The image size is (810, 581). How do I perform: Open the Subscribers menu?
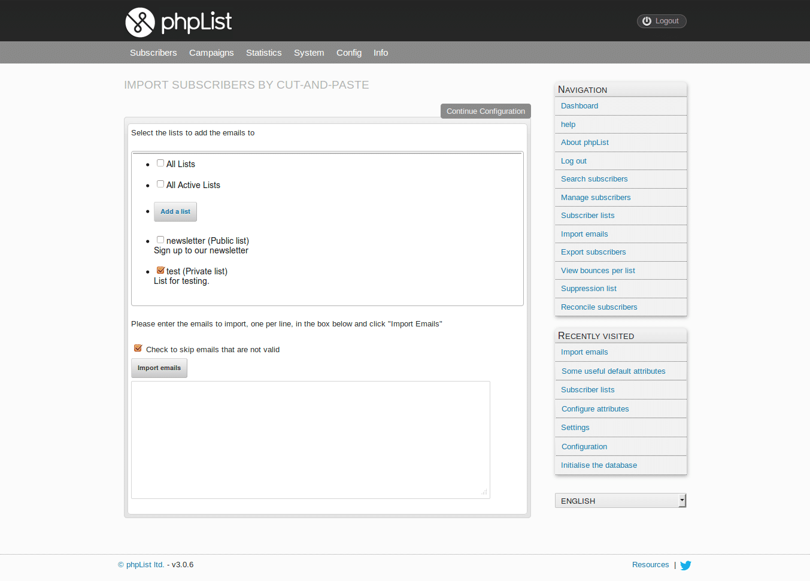coord(153,53)
